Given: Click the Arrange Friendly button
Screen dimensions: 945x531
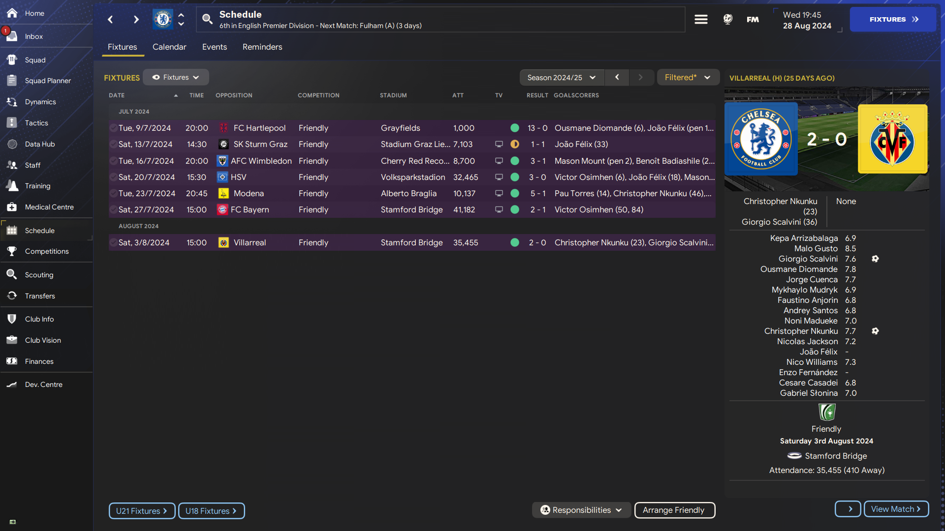Looking at the screenshot, I should [x=674, y=510].
